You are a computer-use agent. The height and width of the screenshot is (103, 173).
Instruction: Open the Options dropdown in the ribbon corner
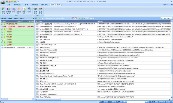click(167, 5)
